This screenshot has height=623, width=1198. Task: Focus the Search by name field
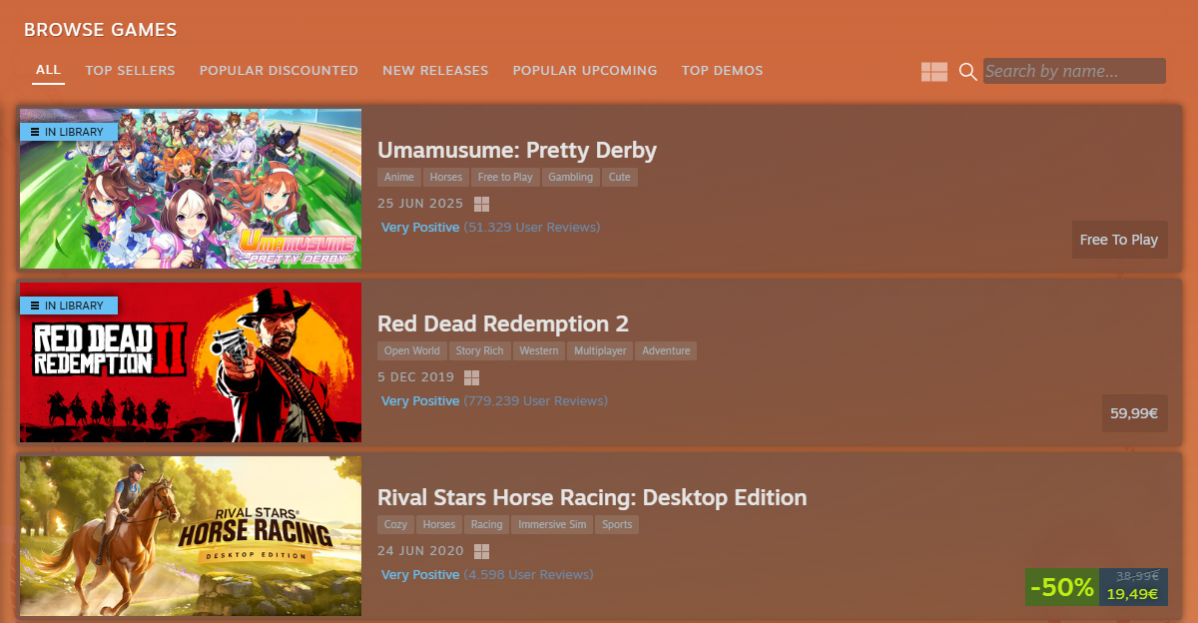[1074, 71]
